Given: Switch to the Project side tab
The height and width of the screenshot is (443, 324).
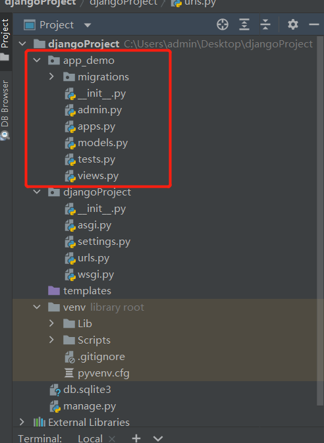Looking at the screenshot, I should coord(5,34).
